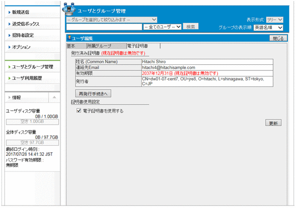Click the 有効期限 label cell
The image size is (296, 208).
(108, 73)
